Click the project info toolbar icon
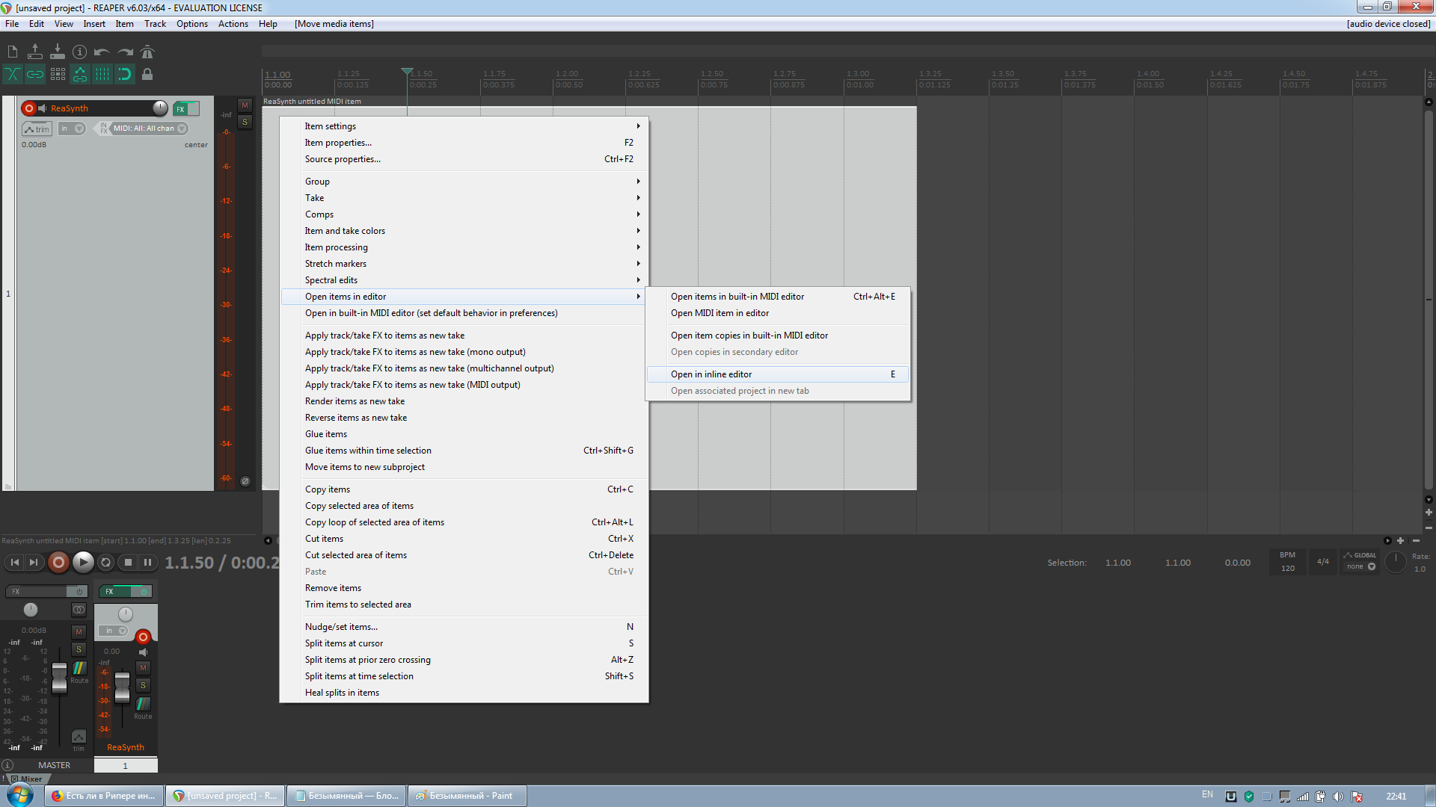The image size is (1436, 807). [79, 52]
